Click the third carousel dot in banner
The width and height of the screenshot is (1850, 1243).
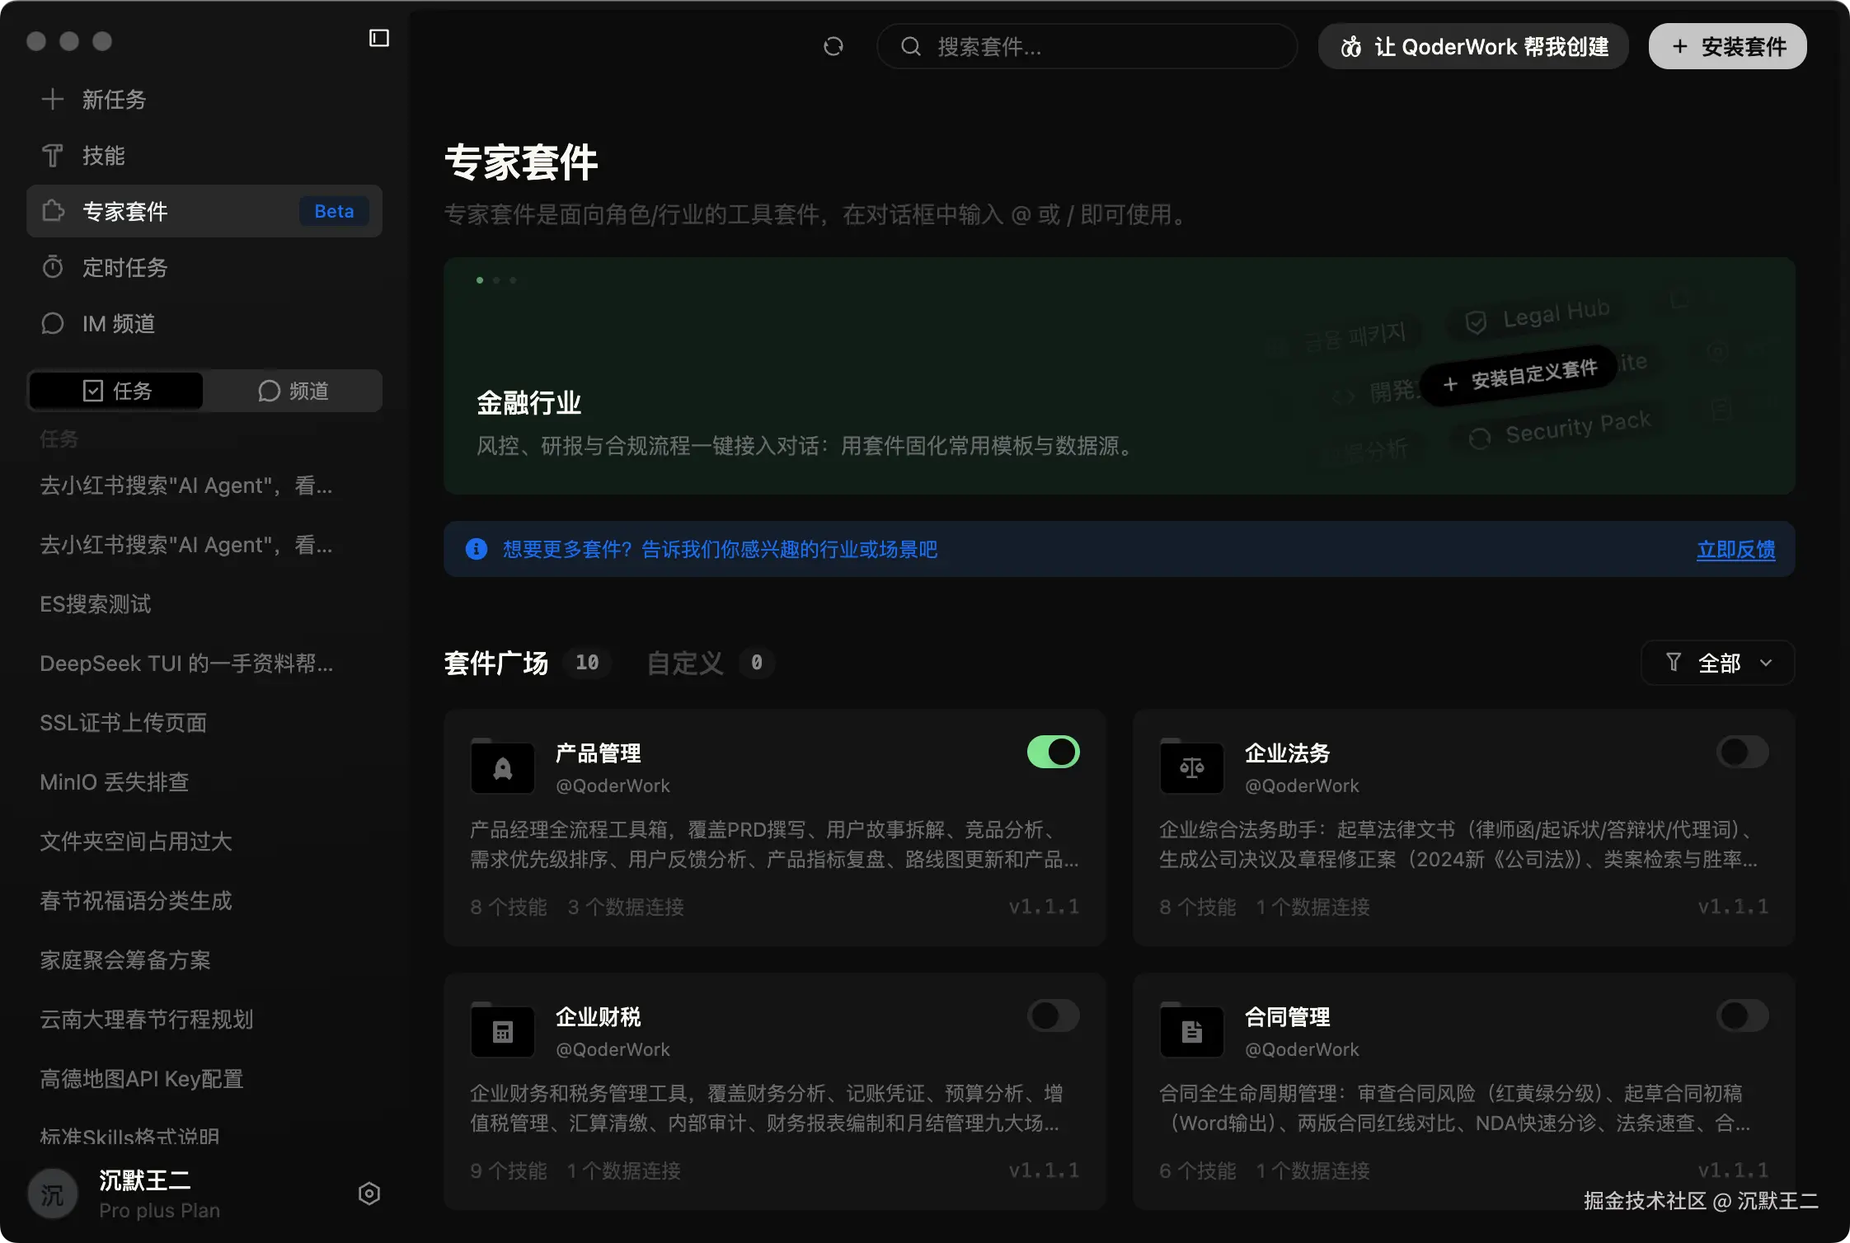tap(513, 280)
